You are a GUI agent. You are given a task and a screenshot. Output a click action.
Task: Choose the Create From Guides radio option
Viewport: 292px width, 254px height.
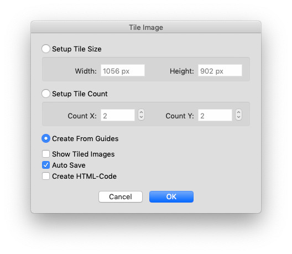[46, 138]
